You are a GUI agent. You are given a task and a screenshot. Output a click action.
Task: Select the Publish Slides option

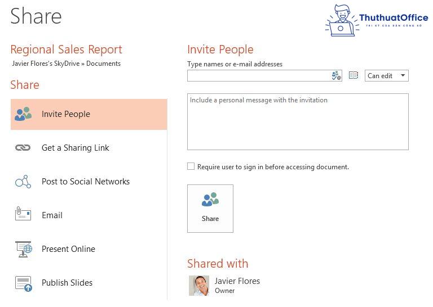(x=67, y=283)
